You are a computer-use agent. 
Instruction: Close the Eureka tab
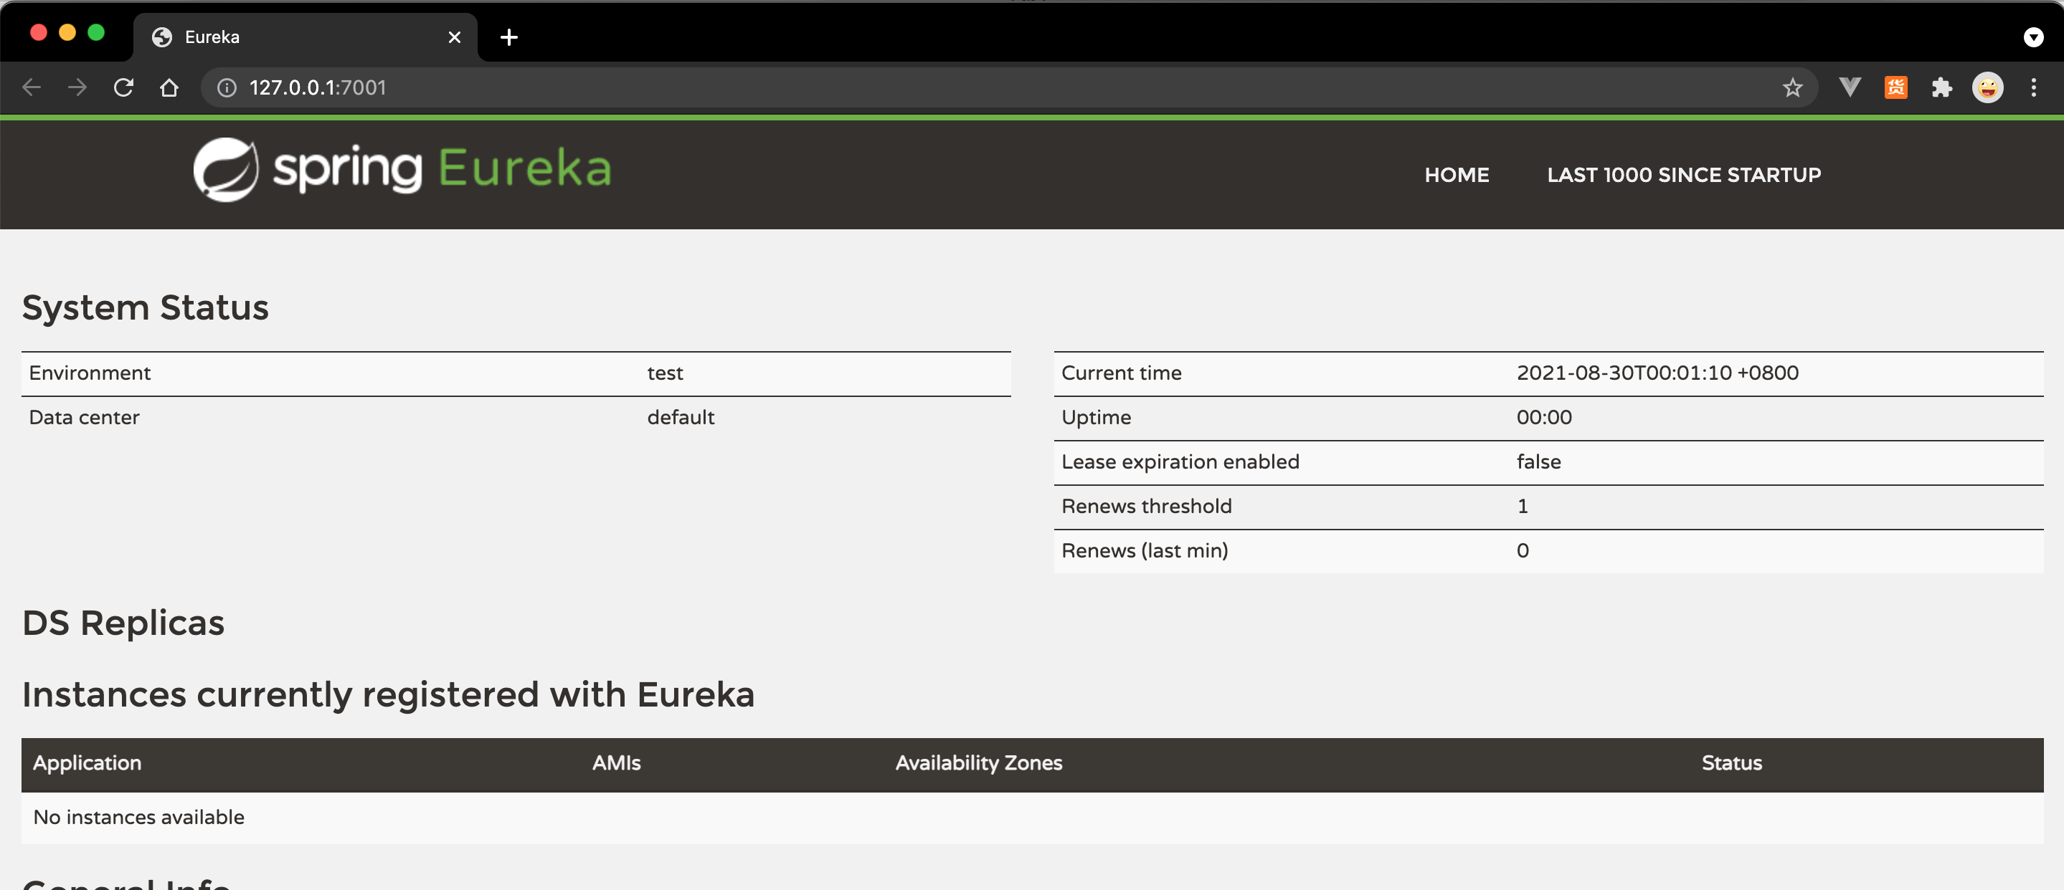[454, 37]
